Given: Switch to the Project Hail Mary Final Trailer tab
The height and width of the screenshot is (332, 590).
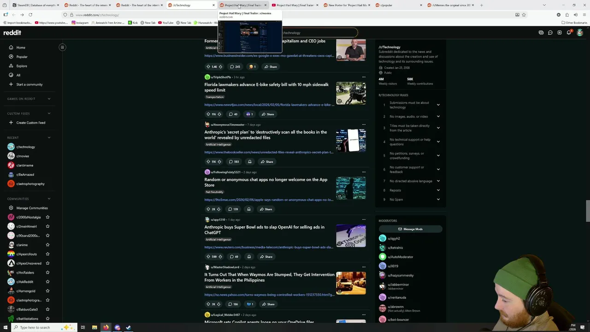Looking at the screenshot, I should [243, 5].
